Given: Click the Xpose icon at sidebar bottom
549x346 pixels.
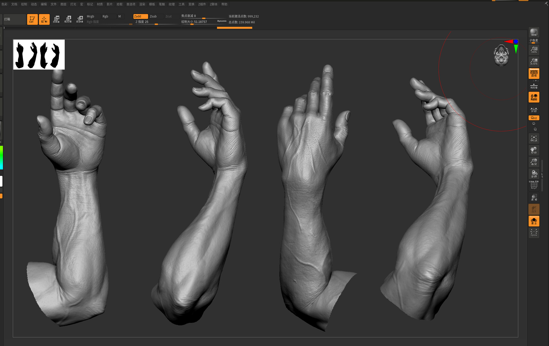Looking at the screenshot, I should (x=534, y=232).
